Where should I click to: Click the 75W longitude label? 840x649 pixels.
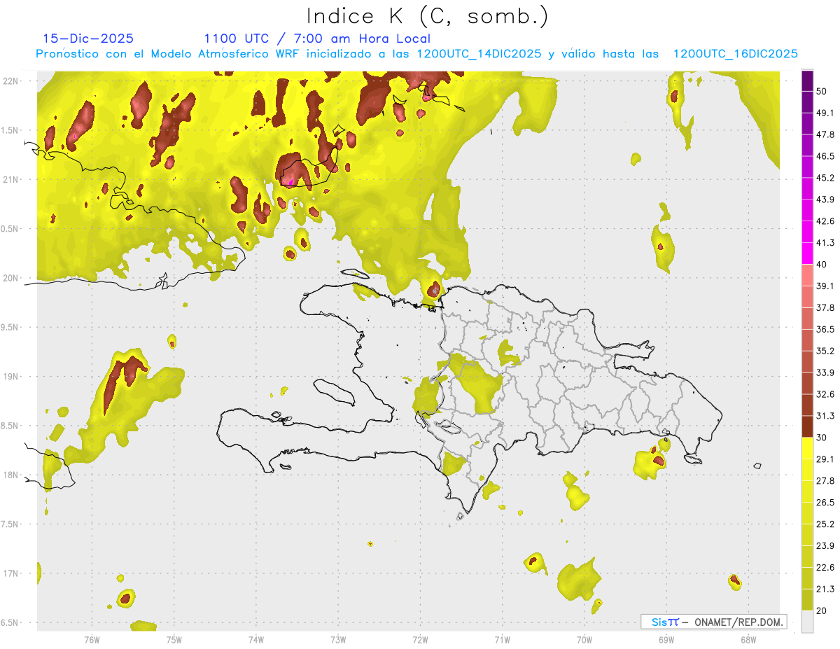point(174,639)
